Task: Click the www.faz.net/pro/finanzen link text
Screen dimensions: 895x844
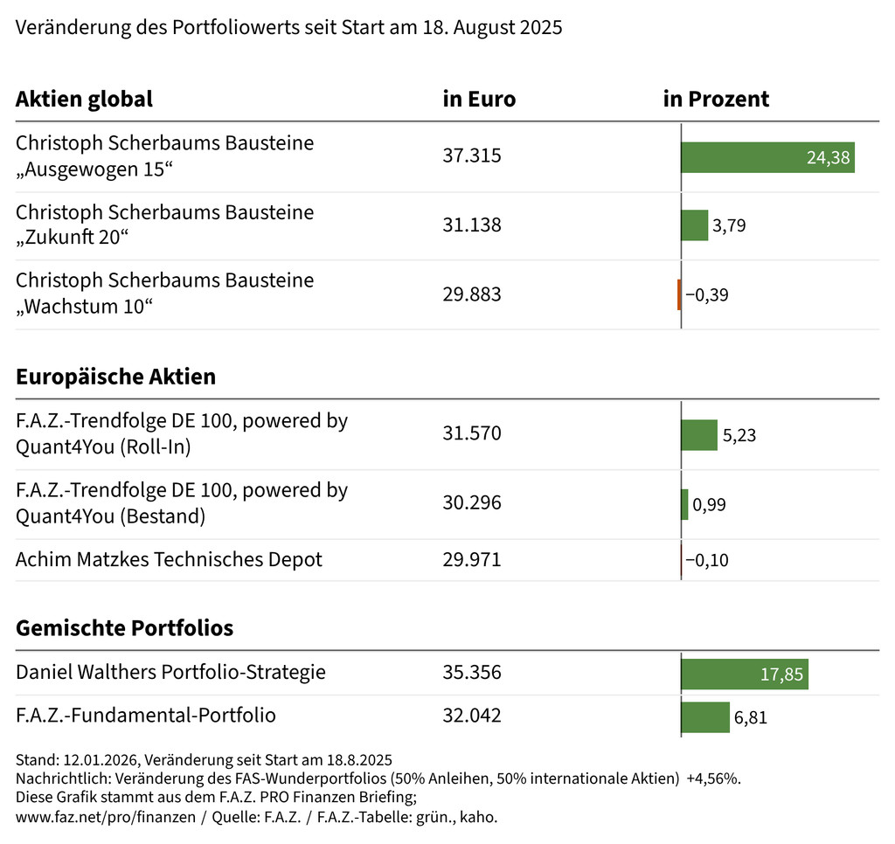Action: pyautogui.click(x=108, y=817)
